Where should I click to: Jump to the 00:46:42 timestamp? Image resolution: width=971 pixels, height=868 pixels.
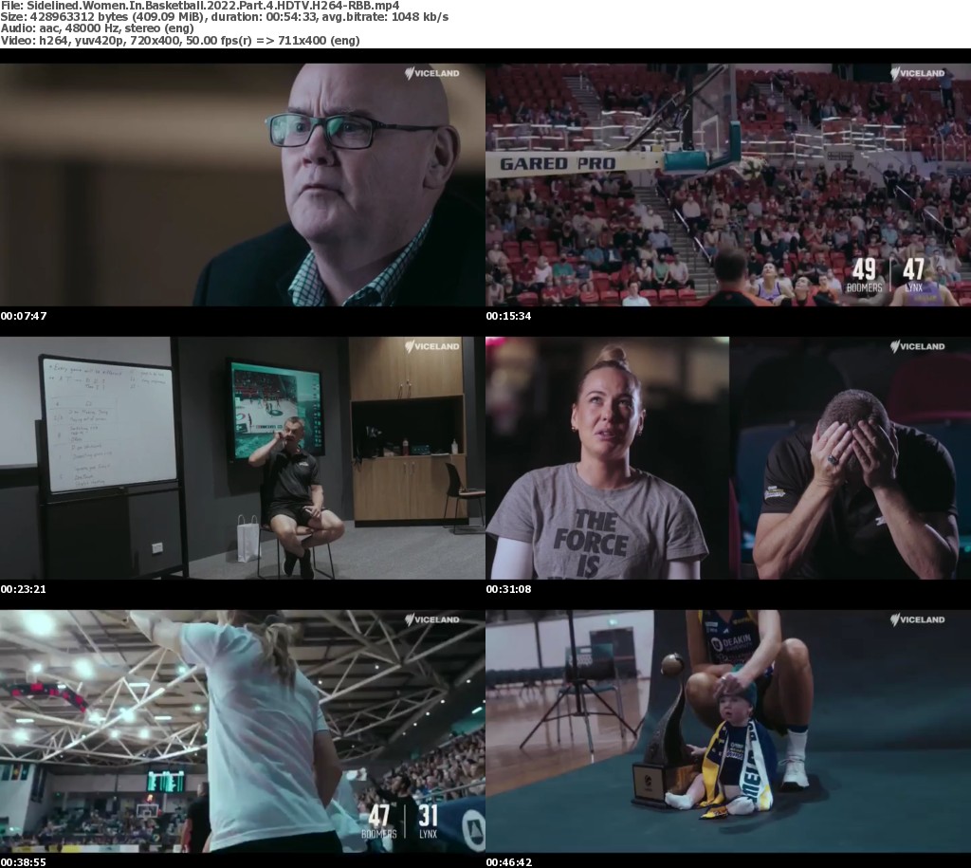[509, 862]
